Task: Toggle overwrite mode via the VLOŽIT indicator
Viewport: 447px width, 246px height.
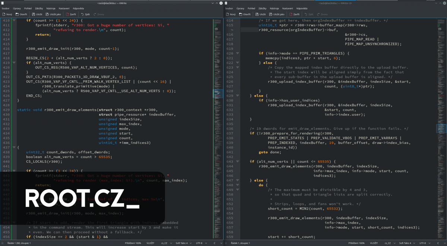Action: (x=150, y=243)
